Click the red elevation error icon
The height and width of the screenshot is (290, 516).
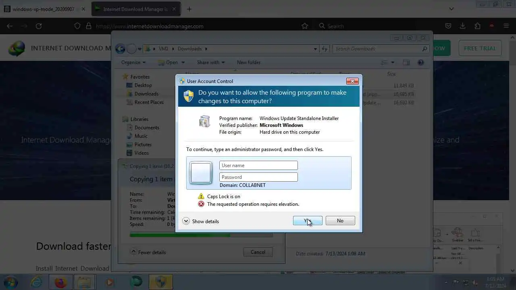point(201,204)
